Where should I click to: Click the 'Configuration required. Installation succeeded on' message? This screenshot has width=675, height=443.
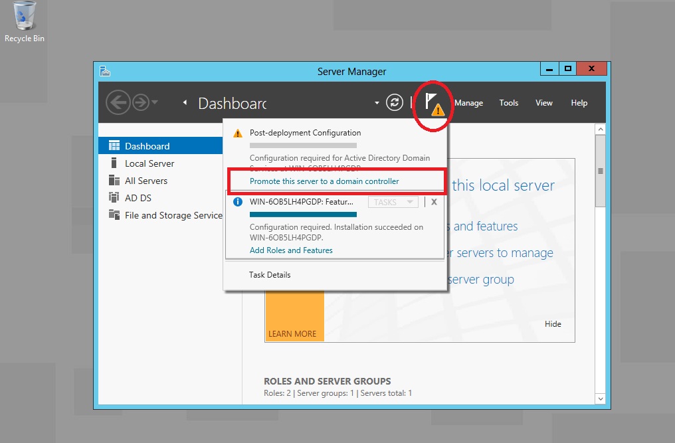click(x=336, y=227)
